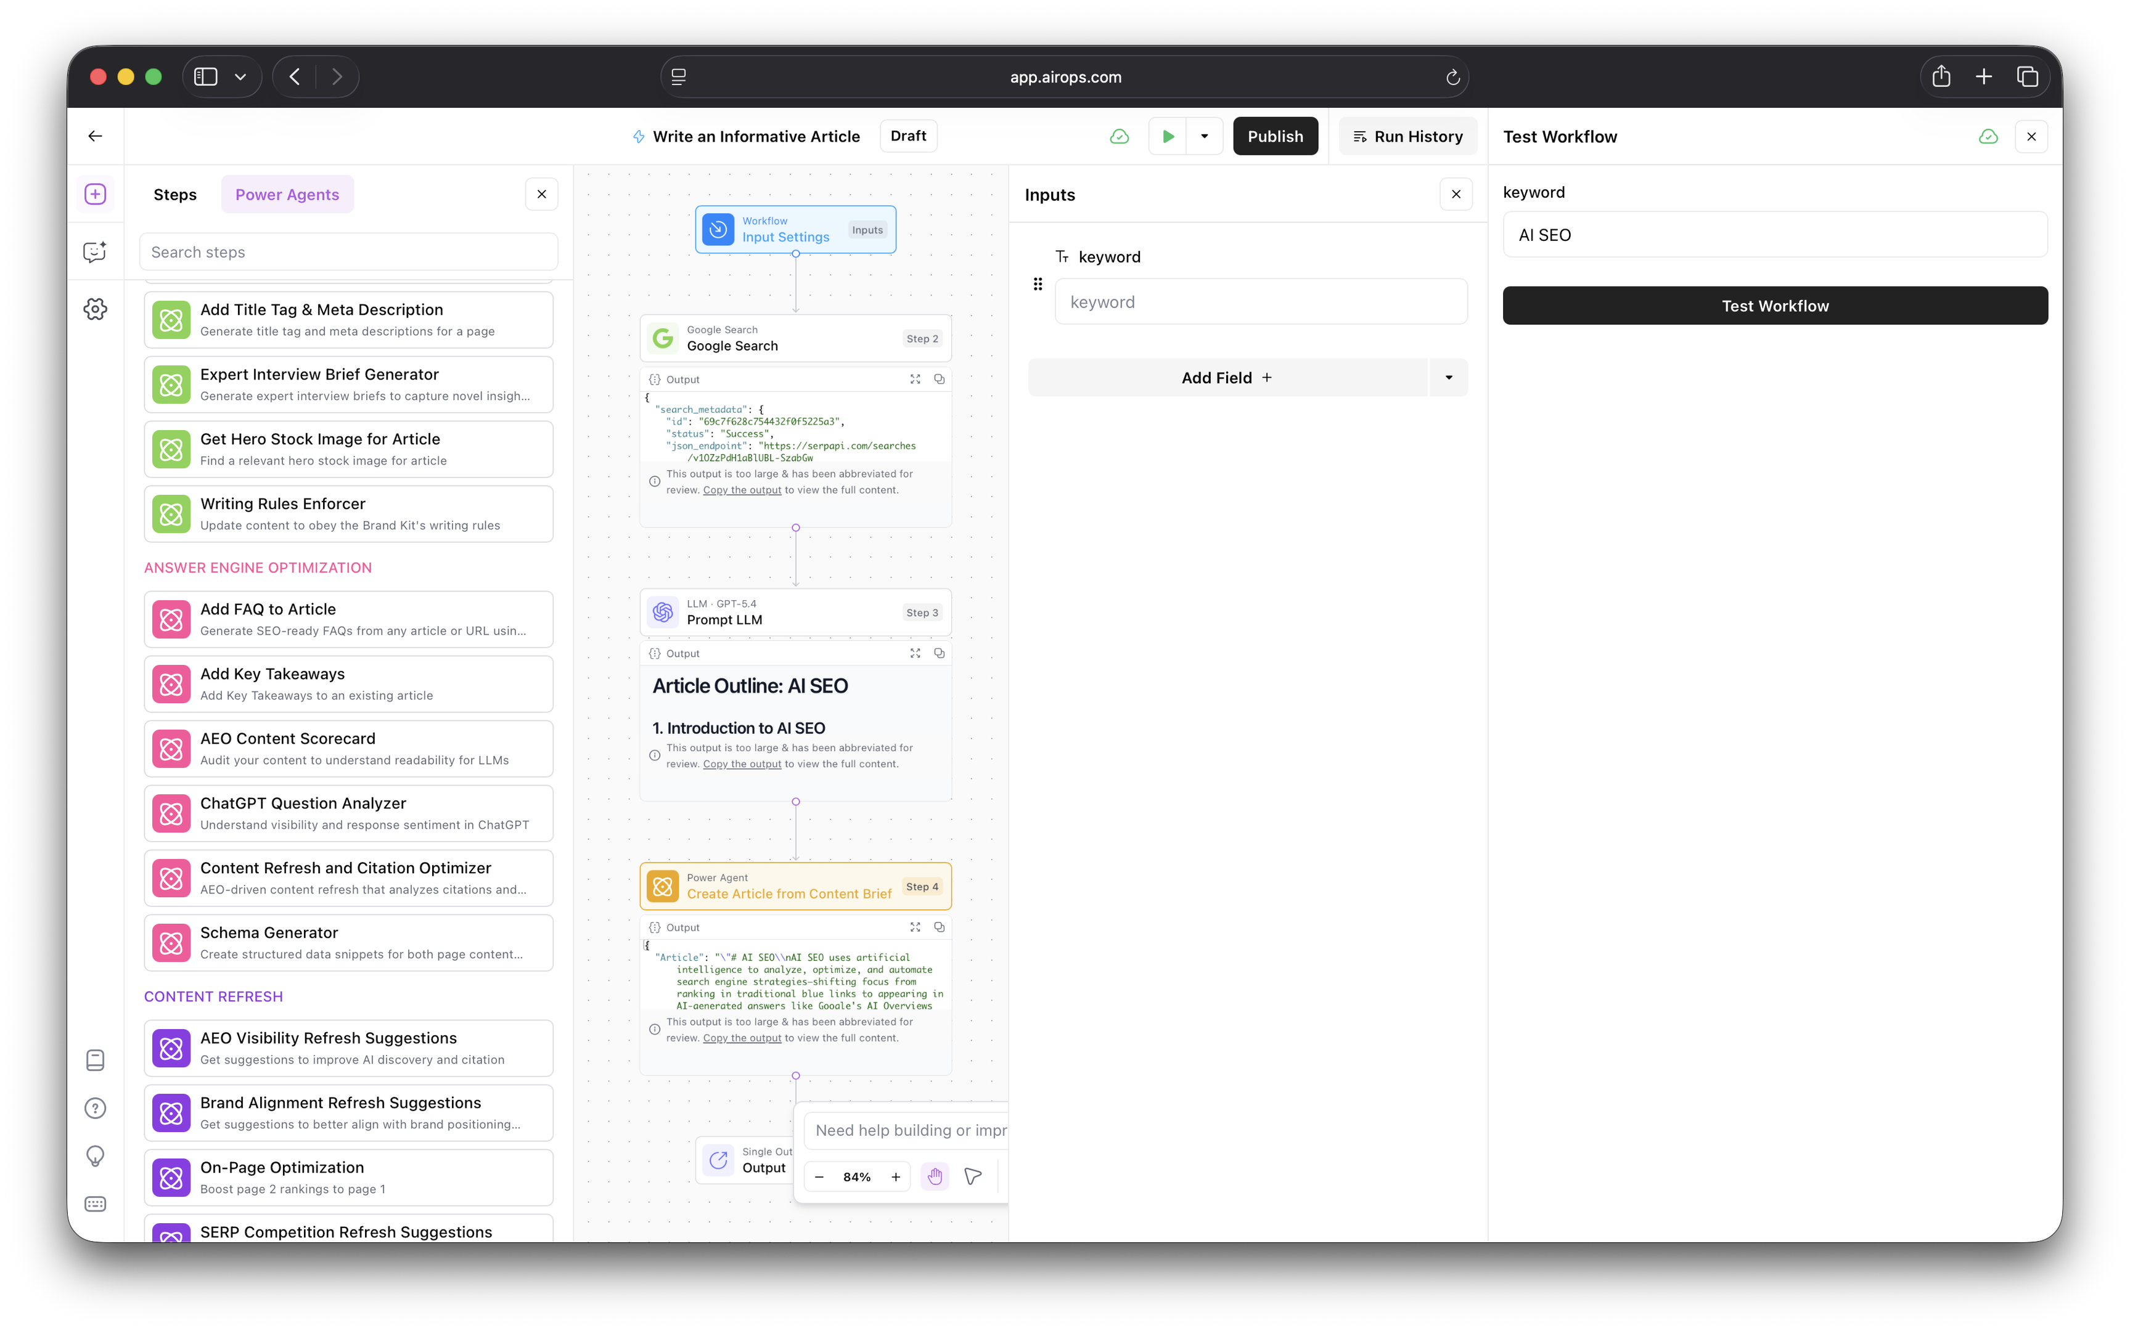This screenshot has height=1331, width=2130.
Task: Expand Safari sidebar chevron dropdown
Action: [239, 78]
